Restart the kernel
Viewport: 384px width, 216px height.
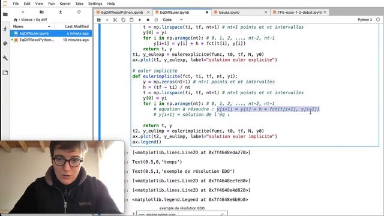[156, 20]
